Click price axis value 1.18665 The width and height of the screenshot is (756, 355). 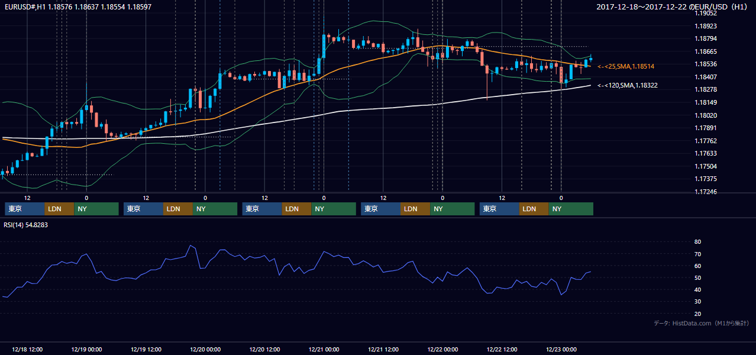(x=706, y=51)
